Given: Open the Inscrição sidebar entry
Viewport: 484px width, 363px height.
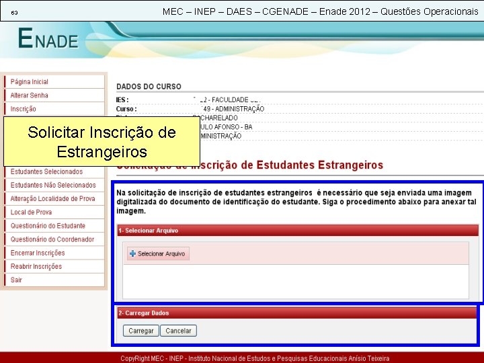Looking at the screenshot, I should pos(54,109).
